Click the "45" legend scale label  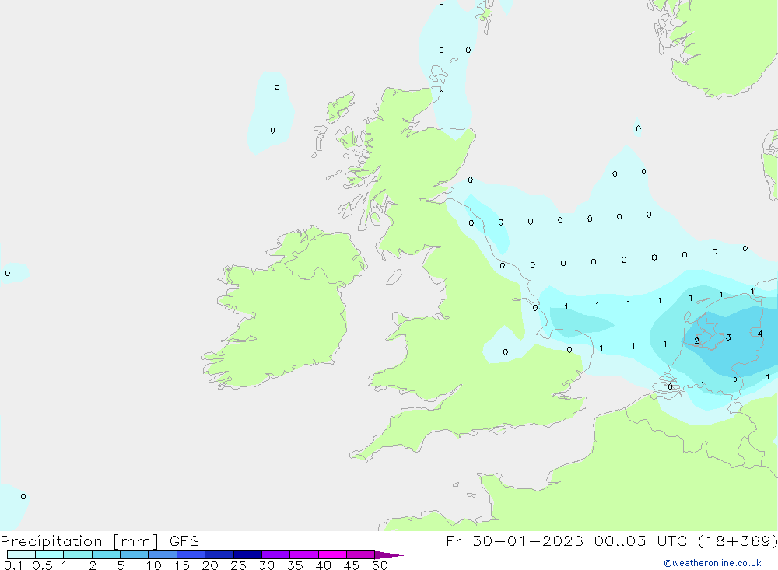[x=352, y=565]
